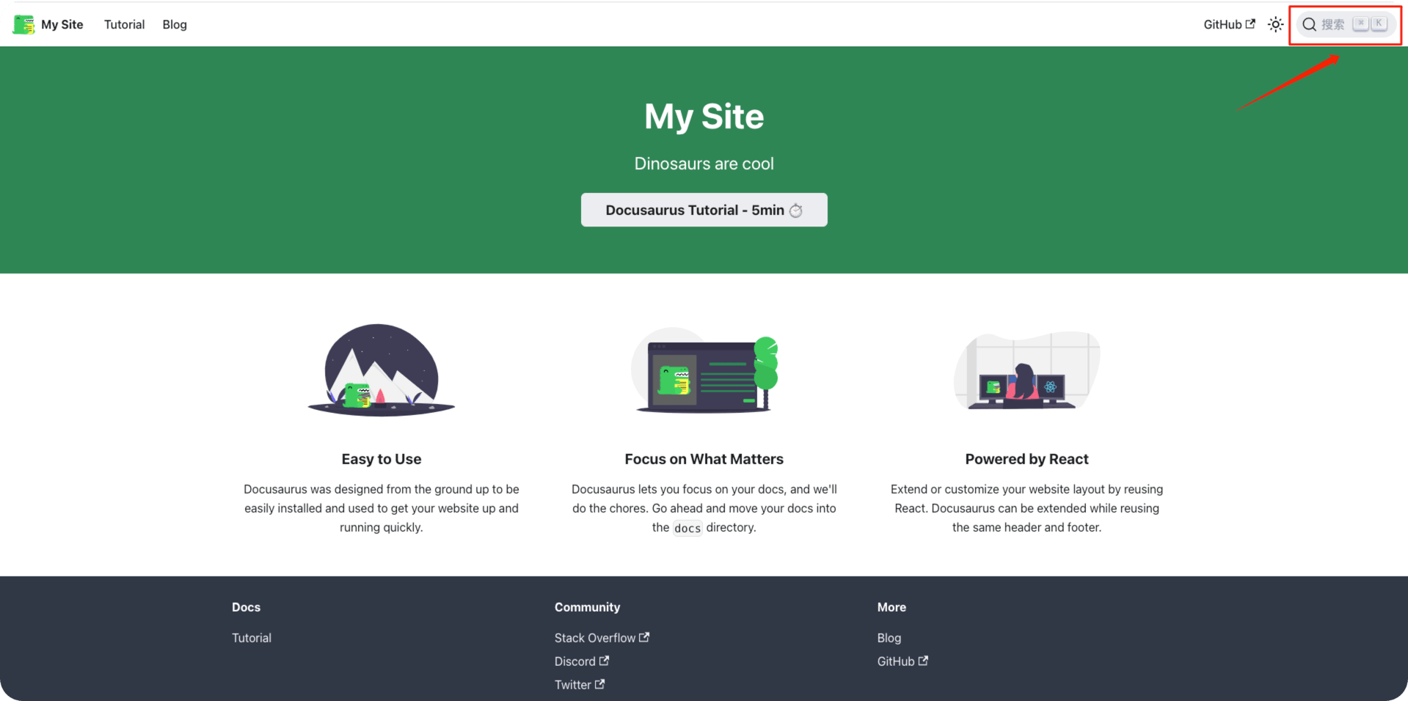The image size is (1408, 701).
Task: Click the Dinosaurs are cool tagline
Action: pyautogui.click(x=704, y=164)
